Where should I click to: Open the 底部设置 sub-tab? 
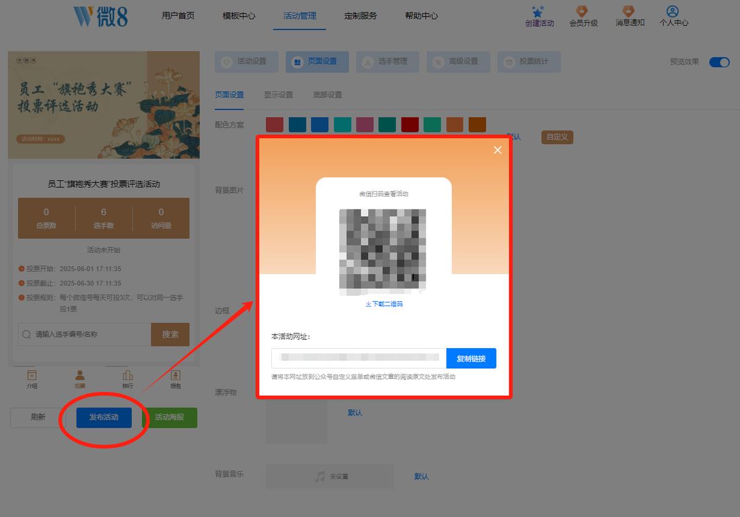327,95
